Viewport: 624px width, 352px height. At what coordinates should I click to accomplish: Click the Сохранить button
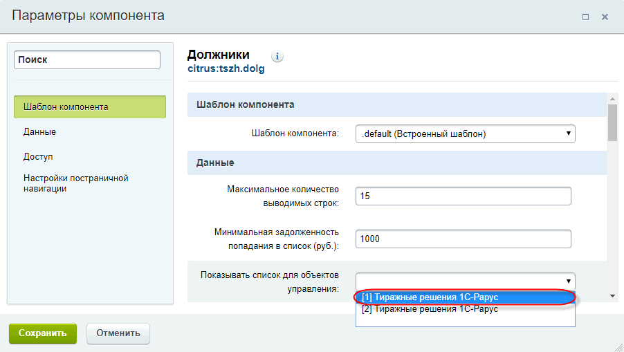pos(43,333)
